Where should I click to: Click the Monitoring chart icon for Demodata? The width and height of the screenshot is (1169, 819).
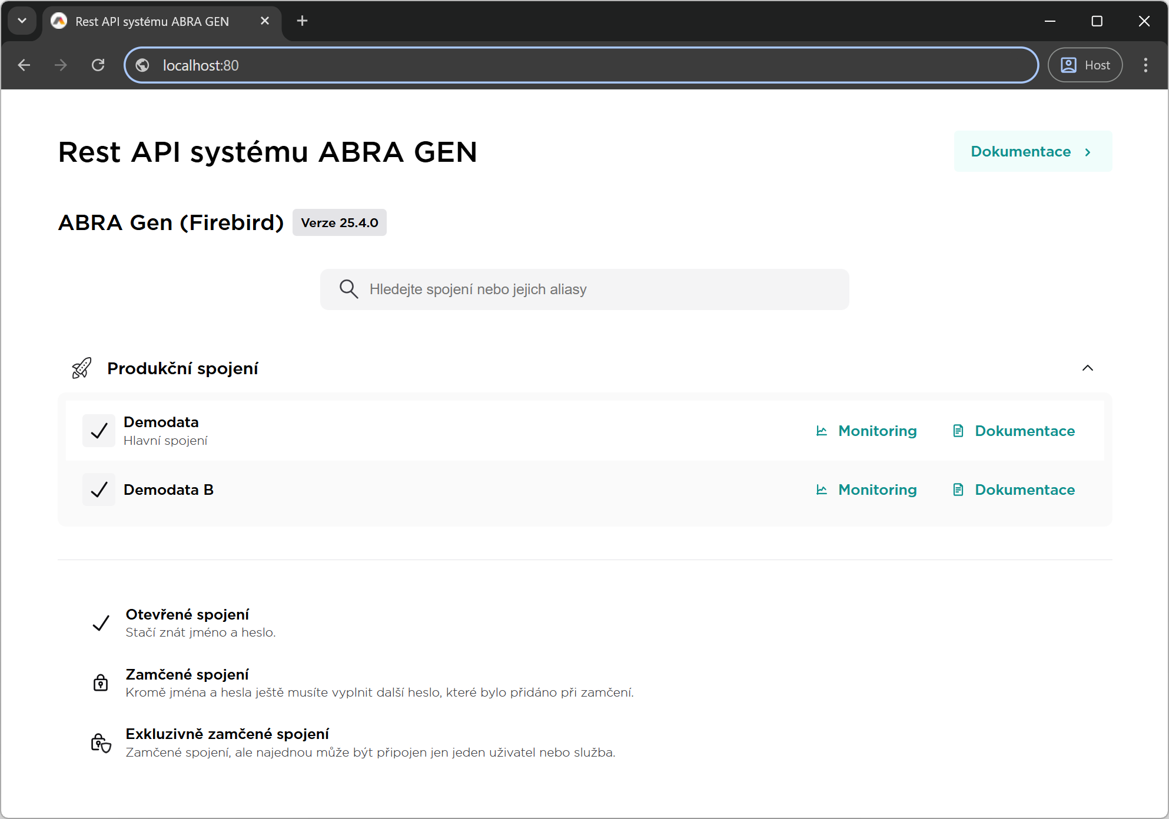[x=822, y=431]
